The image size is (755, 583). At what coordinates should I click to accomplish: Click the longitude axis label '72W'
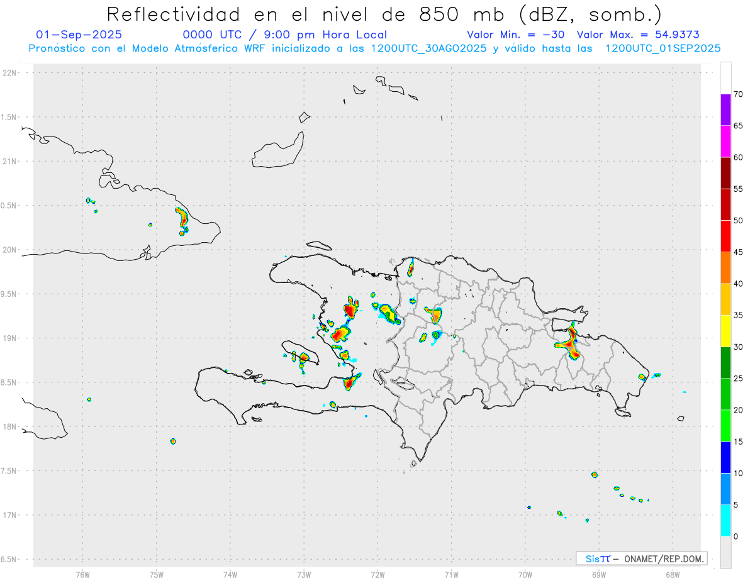[x=377, y=575]
